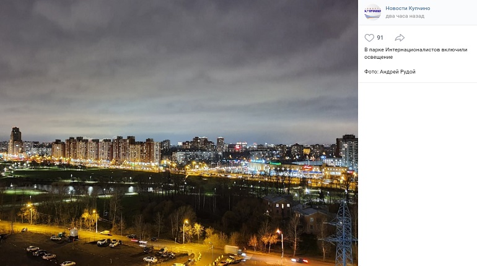This screenshot has height=266, width=477.
Task: Share the post using the arrow icon
Action: pos(400,38)
